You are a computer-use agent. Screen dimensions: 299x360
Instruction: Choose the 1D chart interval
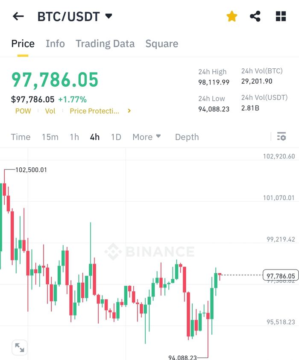coord(116,137)
